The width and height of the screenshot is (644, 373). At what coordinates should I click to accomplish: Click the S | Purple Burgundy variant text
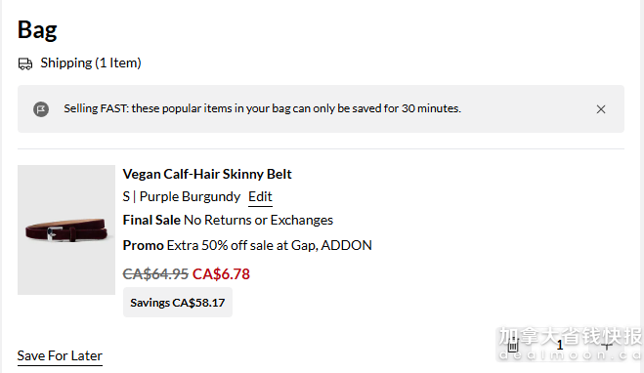pyautogui.click(x=182, y=196)
